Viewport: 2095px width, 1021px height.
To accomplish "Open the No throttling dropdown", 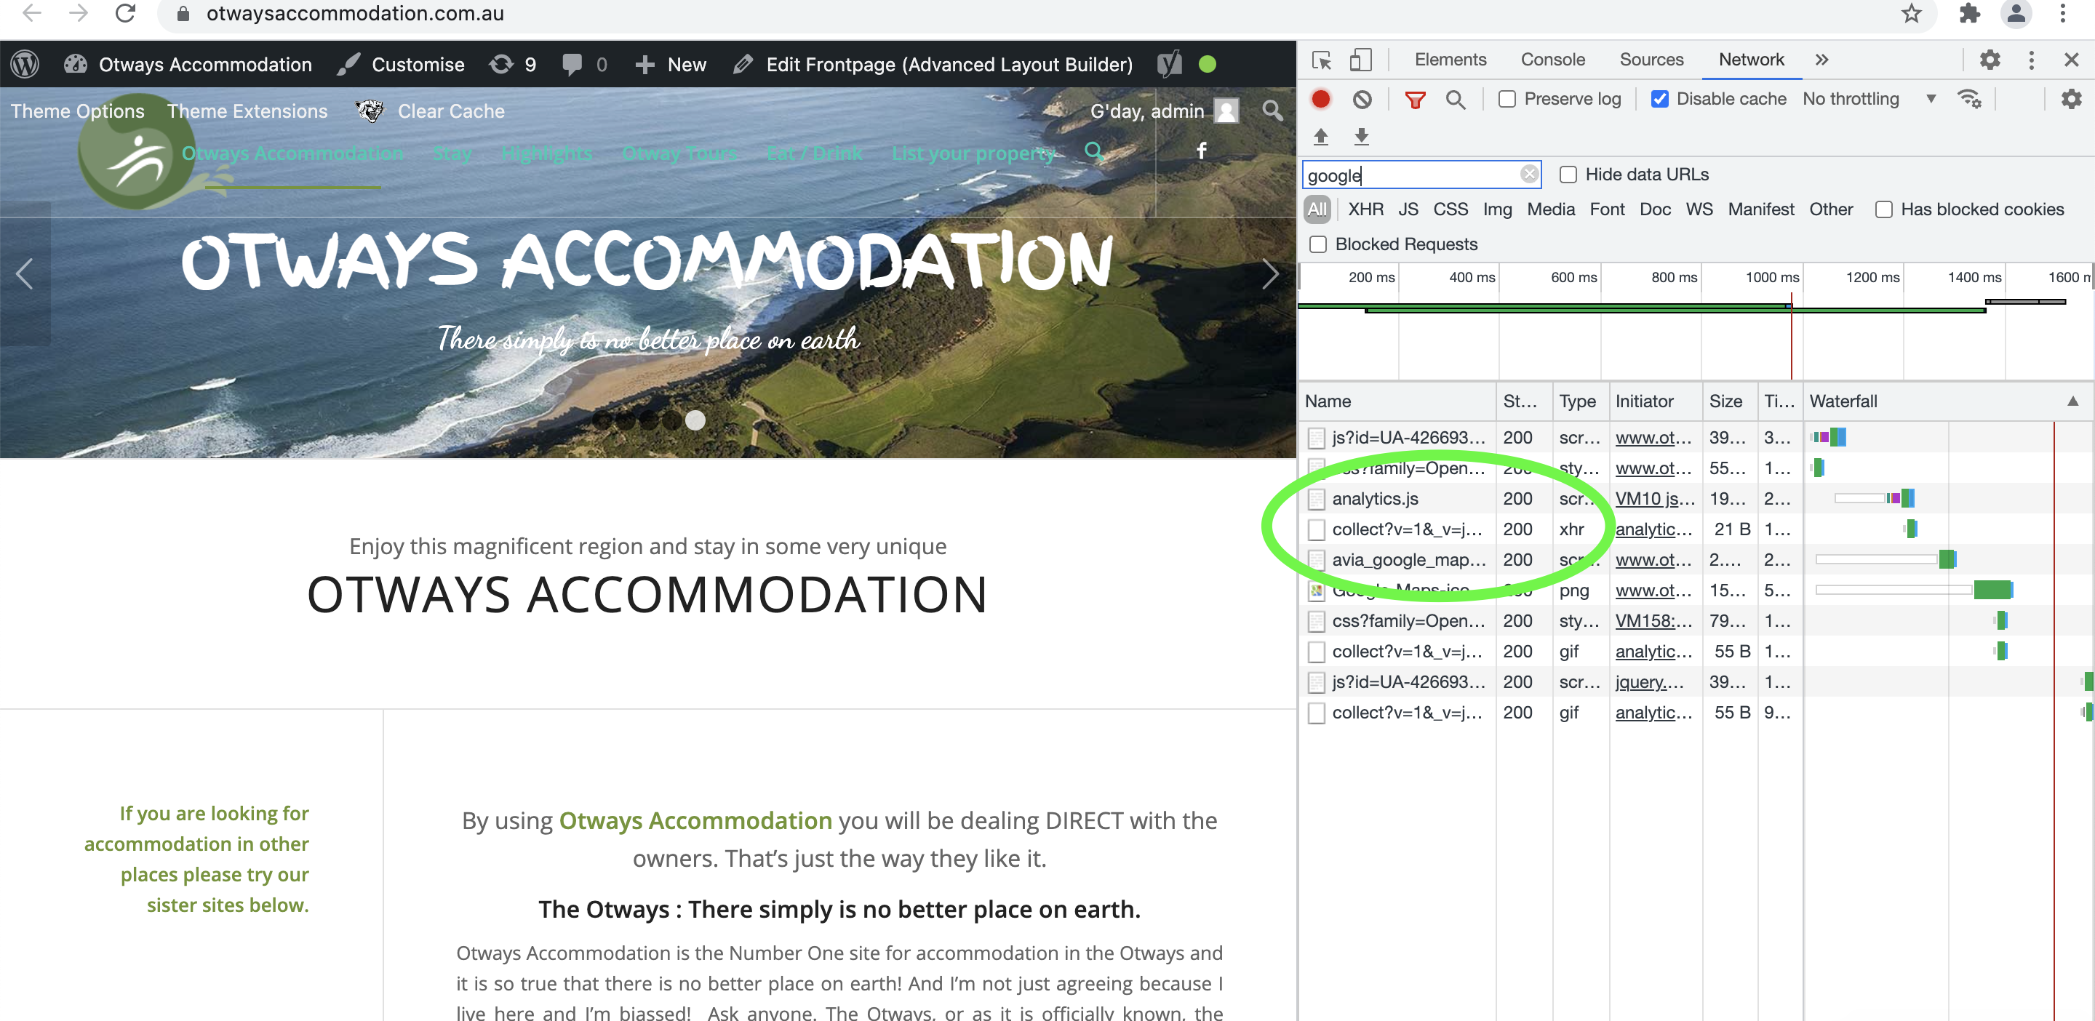I will (1869, 99).
